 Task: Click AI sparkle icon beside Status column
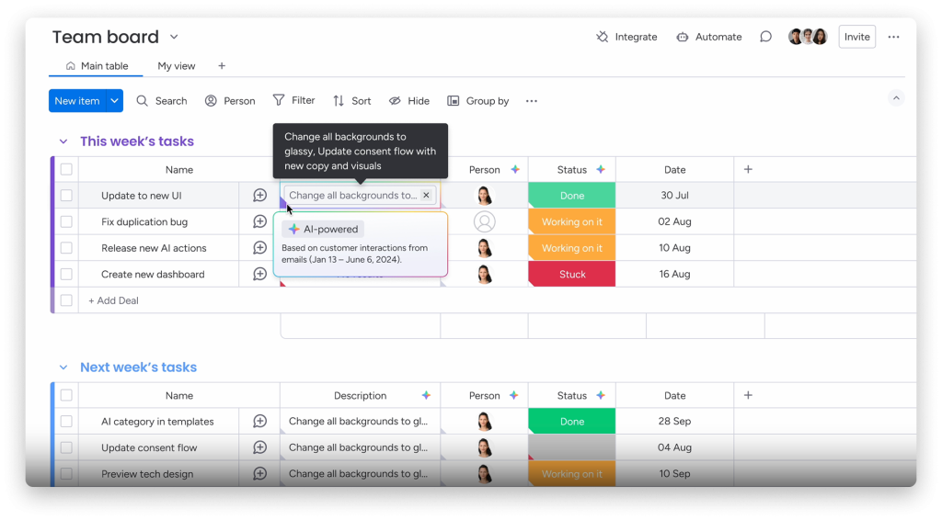(601, 170)
